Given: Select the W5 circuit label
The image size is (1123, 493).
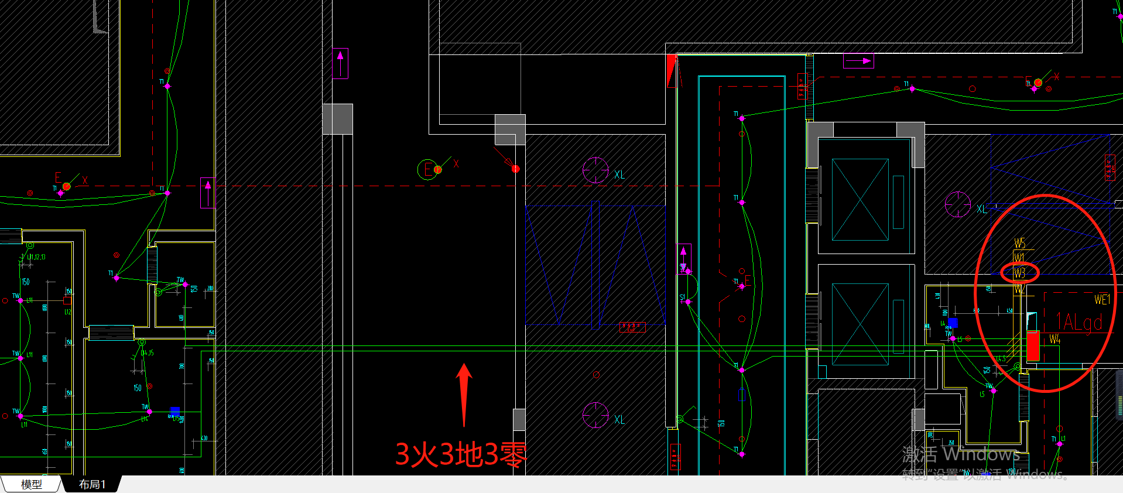Looking at the screenshot, I should 1020,243.
